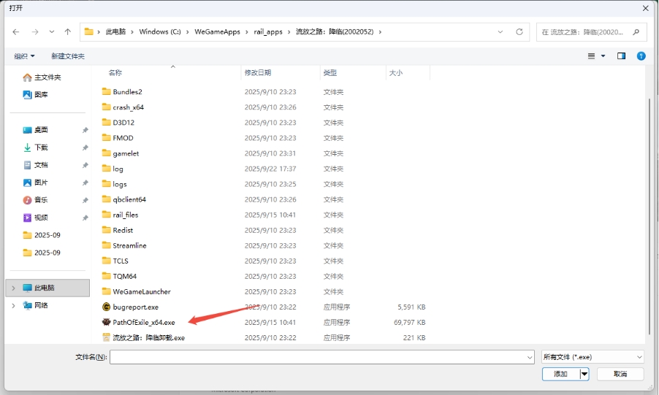Click the pin icon beside 下载

pyautogui.click(x=85, y=148)
